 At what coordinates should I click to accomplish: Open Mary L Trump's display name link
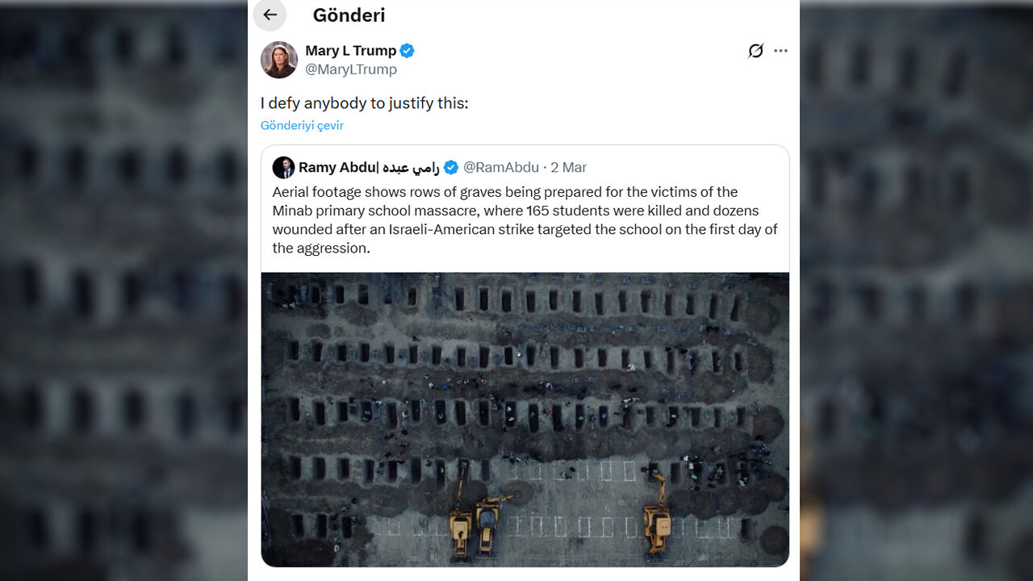click(x=350, y=51)
